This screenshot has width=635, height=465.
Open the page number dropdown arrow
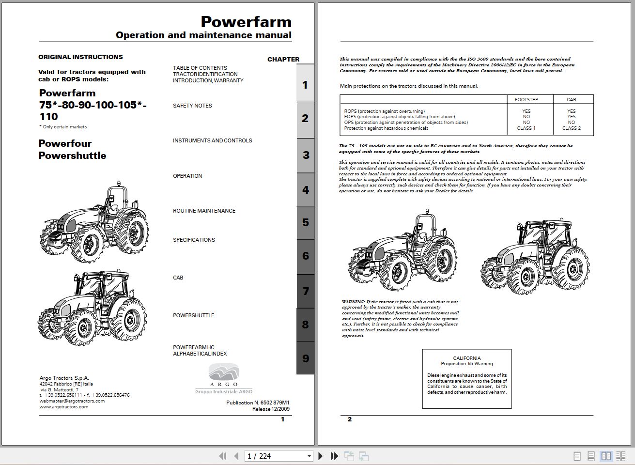(309, 456)
